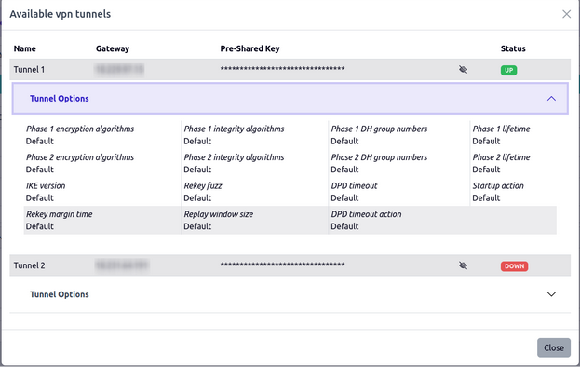This screenshot has height=367, width=580.
Task: Close the dialog with the Close button
Action: (x=554, y=347)
